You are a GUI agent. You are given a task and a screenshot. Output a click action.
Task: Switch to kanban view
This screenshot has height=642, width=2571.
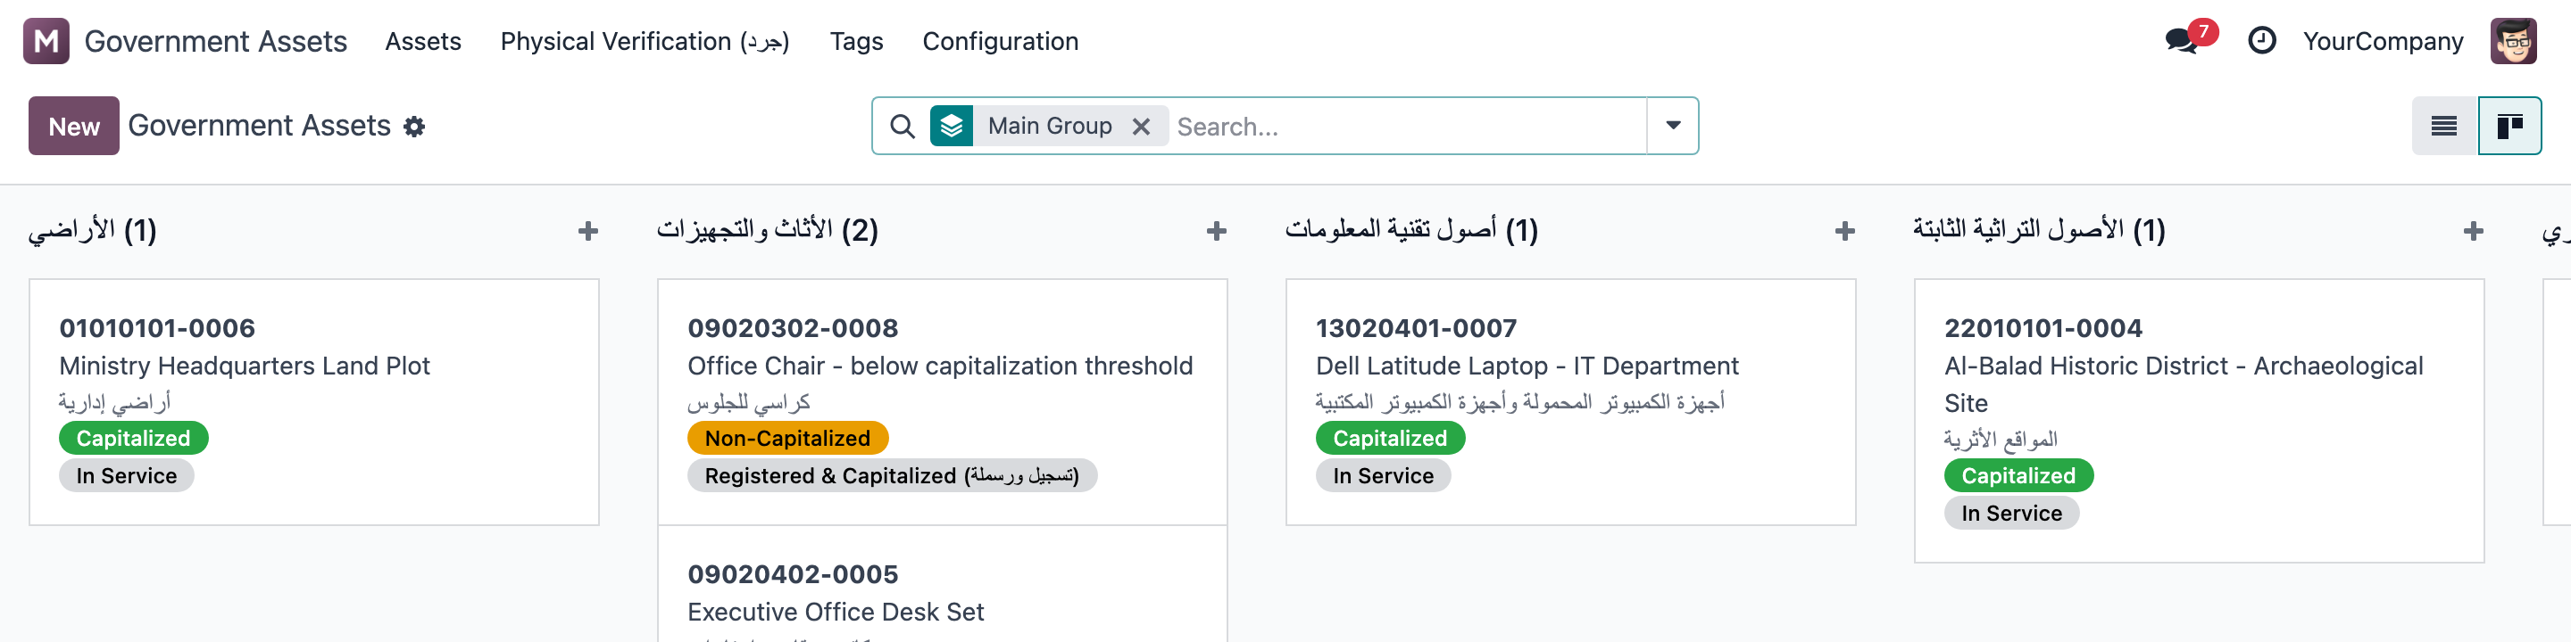click(2509, 126)
